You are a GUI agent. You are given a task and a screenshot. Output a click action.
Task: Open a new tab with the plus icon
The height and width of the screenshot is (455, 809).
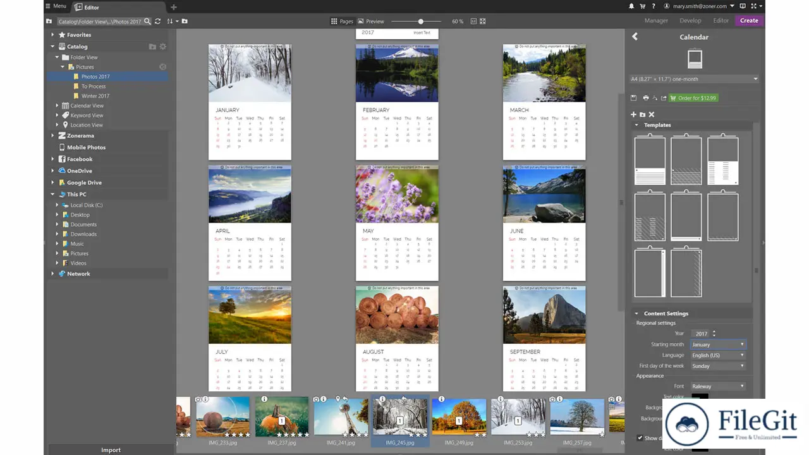(x=174, y=7)
